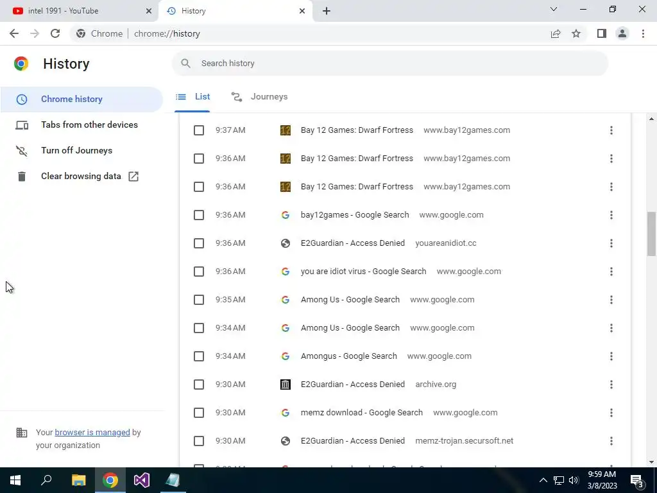Screen dimensions: 657x493
Task: Click the browser is managed link
Action: tap(92, 433)
